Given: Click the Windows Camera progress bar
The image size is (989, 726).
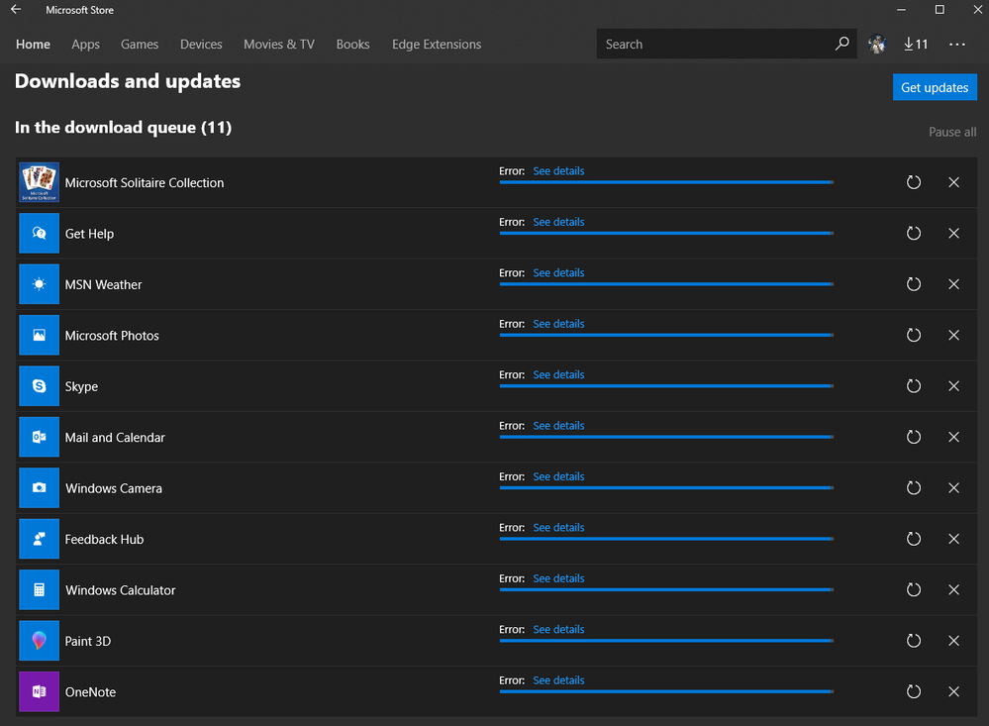Looking at the screenshot, I should tap(666, 488).
